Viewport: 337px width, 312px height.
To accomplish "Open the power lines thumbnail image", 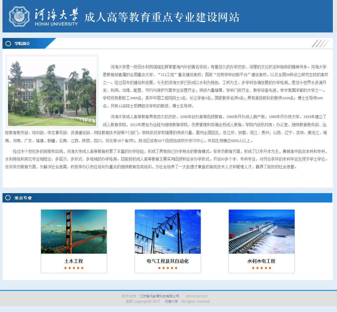I will coord(168,232).
